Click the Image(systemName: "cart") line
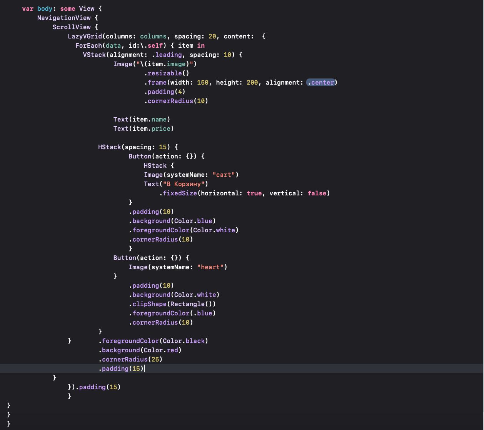This screenshot has width=484, height=430. tap(192, 175)
